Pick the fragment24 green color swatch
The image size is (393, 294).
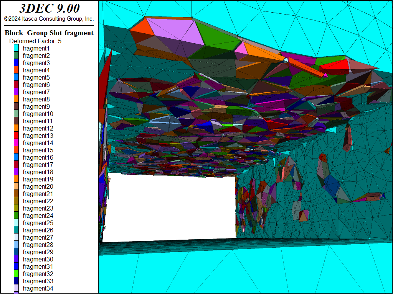pyautogui.click(x=17, y=216)
